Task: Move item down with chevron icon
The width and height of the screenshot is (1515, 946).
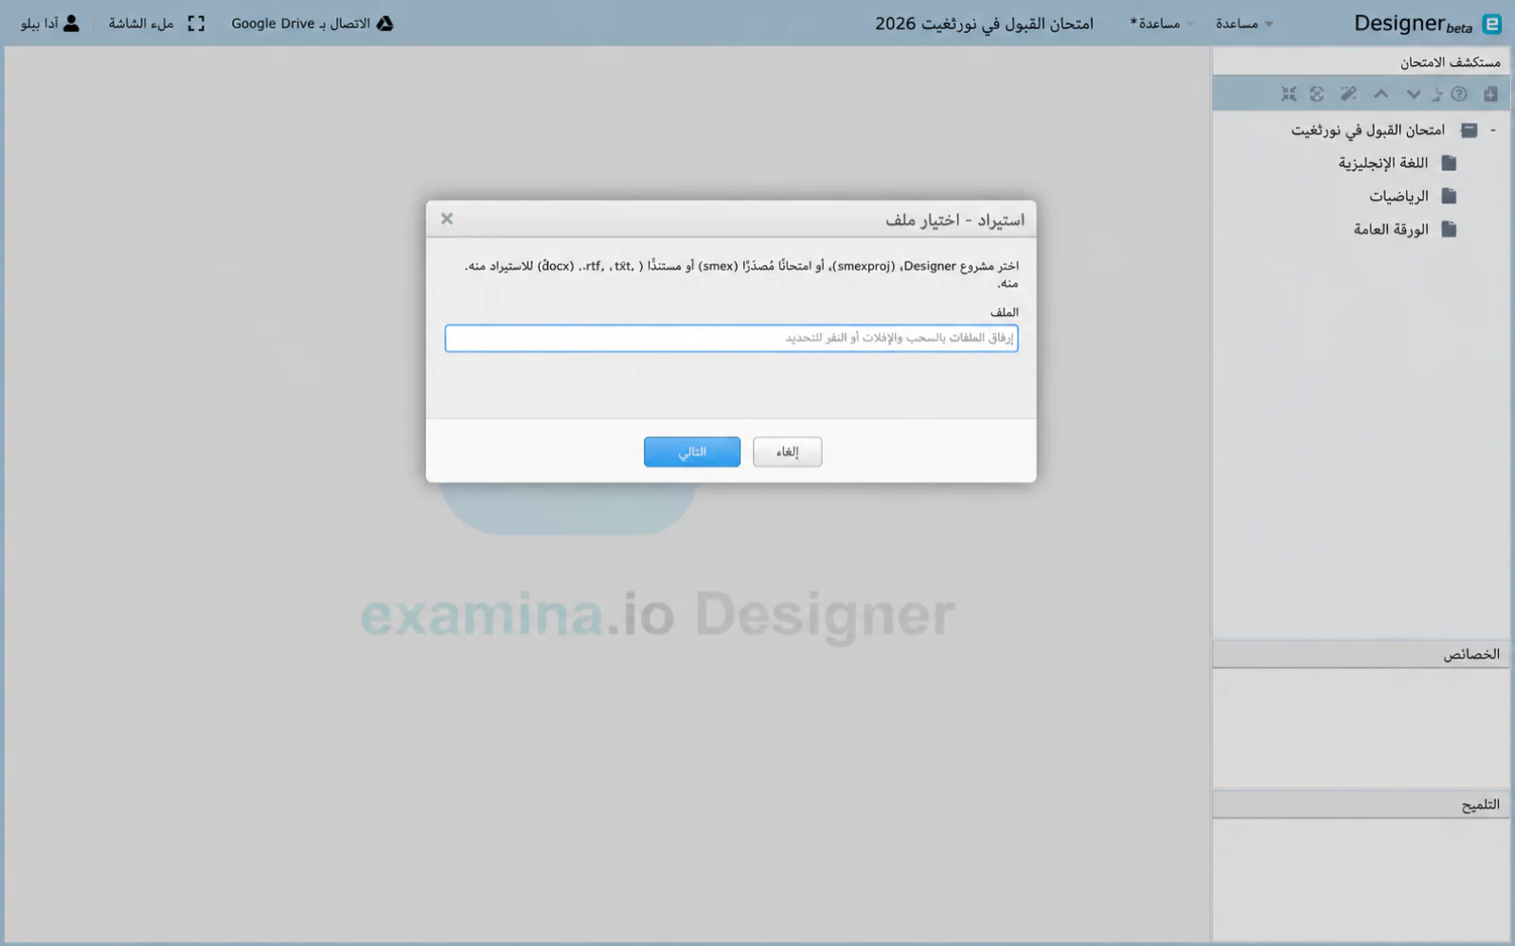Action: pos(1413,94)
